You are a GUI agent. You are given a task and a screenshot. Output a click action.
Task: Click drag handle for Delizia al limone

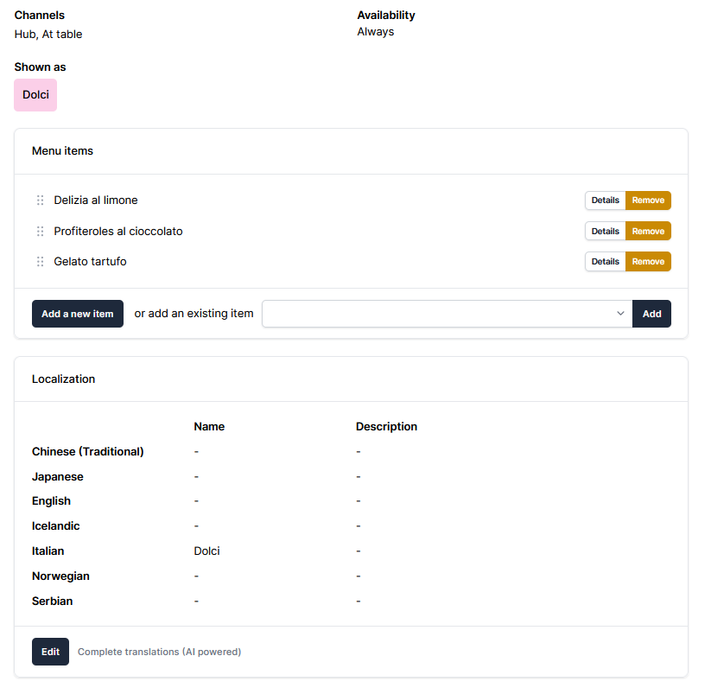(40, 201)
